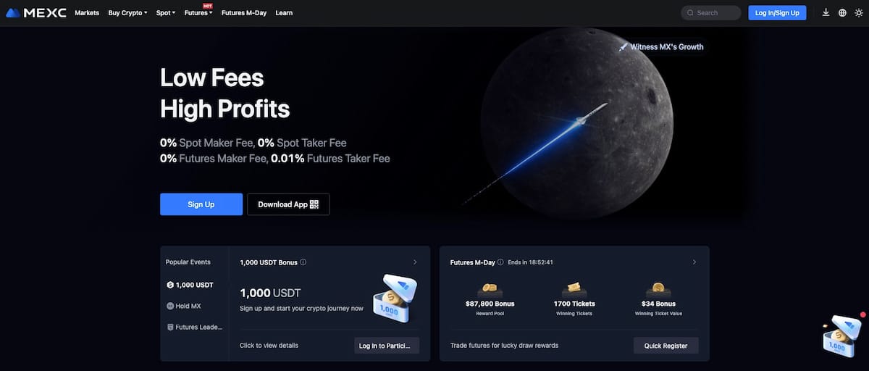Screen dimensions: 869x371
Task: Click the MEXC logo
Action: pos(35,13)
